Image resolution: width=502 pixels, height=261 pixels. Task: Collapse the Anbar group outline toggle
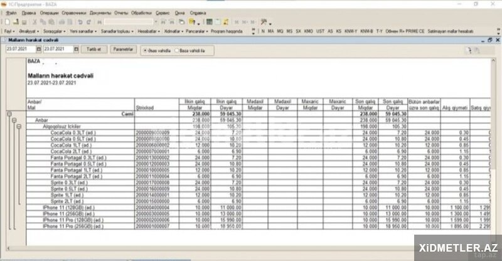[14, 120]
